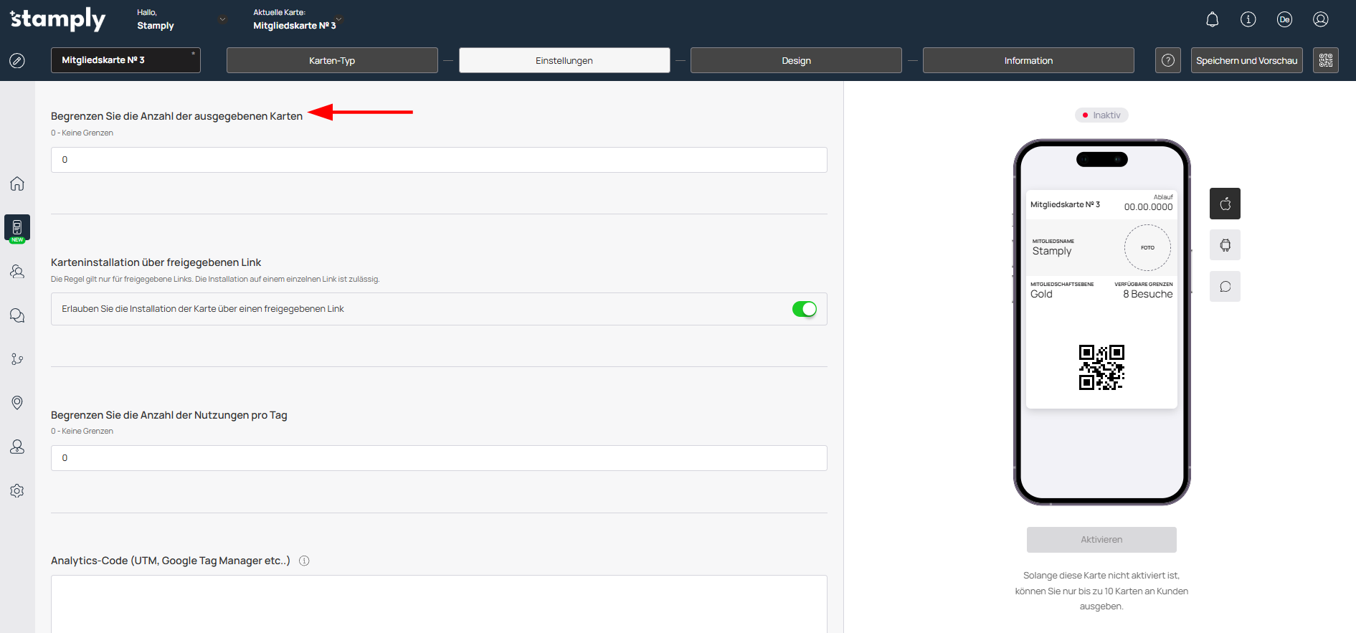Open the help question mark icon
1356x633 pixels.
[1167, 60]
